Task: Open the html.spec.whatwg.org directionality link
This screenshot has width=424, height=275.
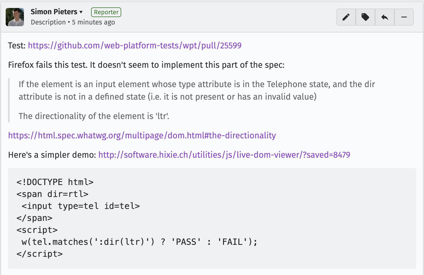Action: click(x=142, y=136)
